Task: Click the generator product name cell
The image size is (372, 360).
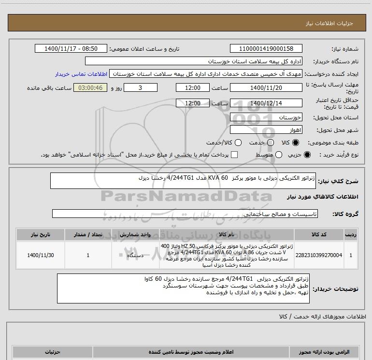Action: coord(227,255)
